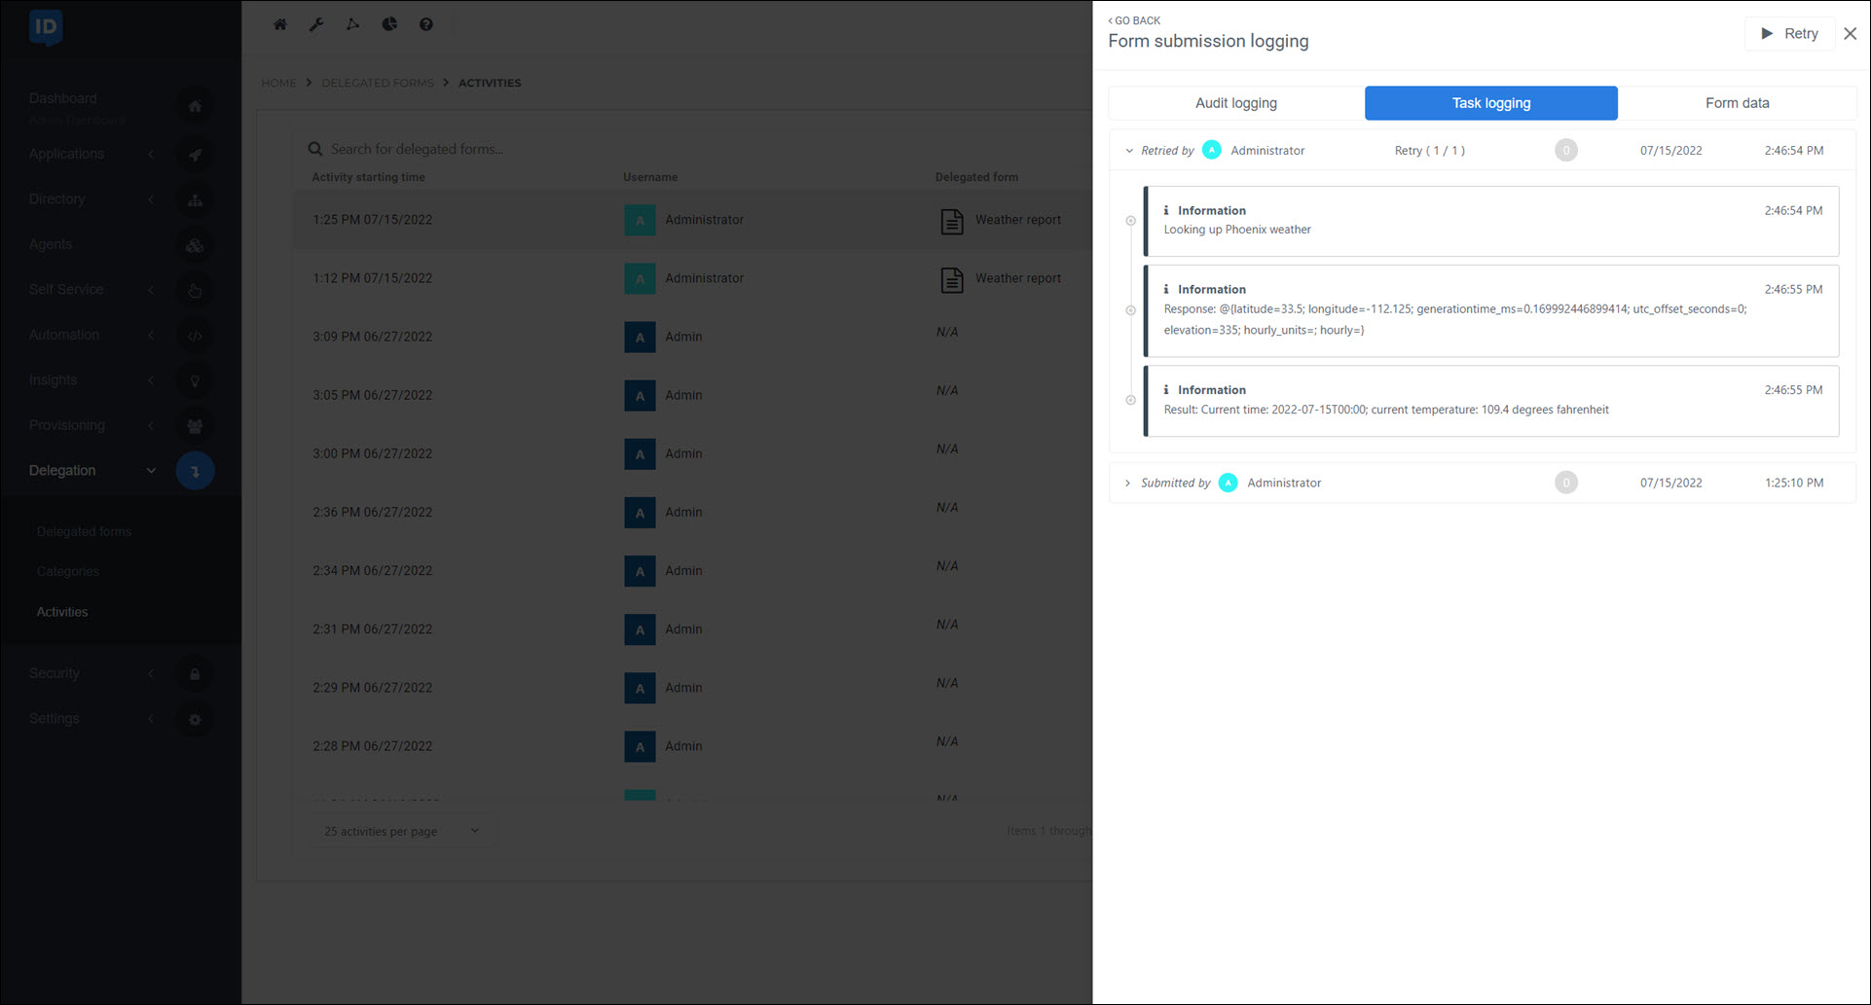The height and width of the screenshot is (1005, 1871).
Task: Switch to the Audit logging tab
Action: coord(1236,103)
